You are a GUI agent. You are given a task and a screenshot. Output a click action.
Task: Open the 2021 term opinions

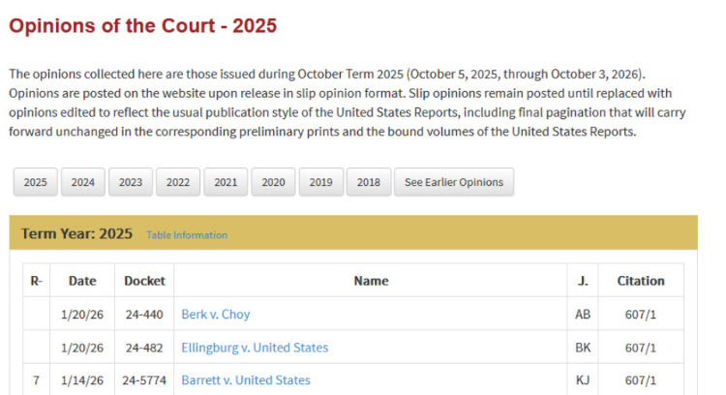[x=226, y=182]
